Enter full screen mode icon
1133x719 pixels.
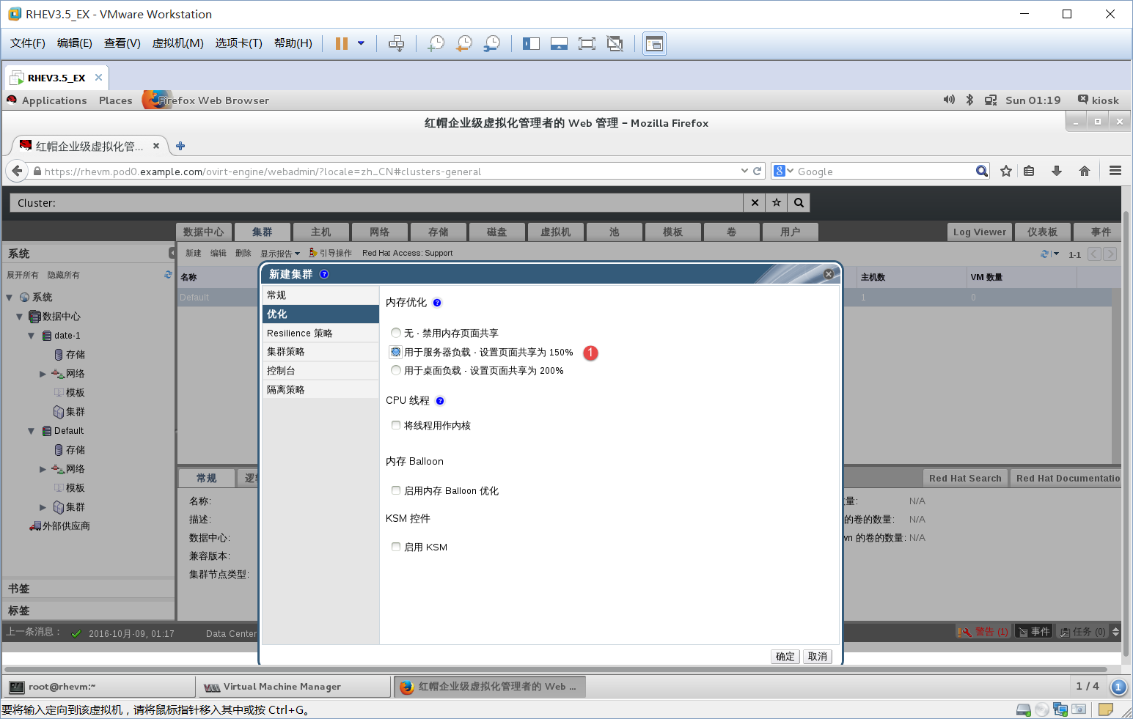coord(587,43)
